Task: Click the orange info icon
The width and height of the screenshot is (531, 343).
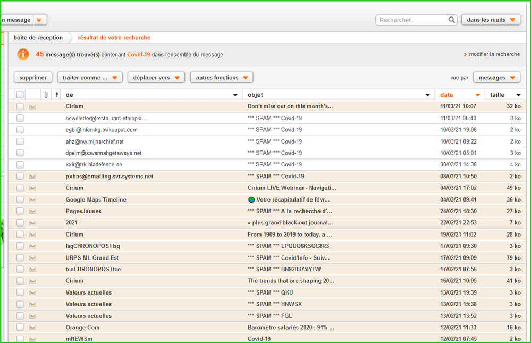Action: click(23, 54)
